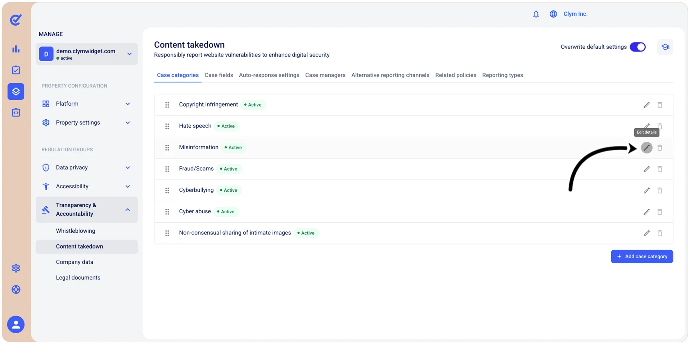This screenshot has width=690, height=344.
Task: Switch to Related policies tab
Action: [x=456, y=75]
